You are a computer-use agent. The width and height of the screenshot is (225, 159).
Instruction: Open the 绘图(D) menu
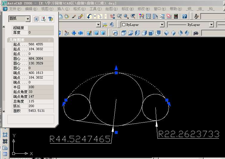112,9
